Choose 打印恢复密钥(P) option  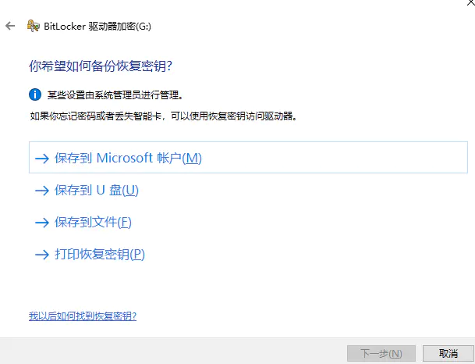(x=100, y=254)
